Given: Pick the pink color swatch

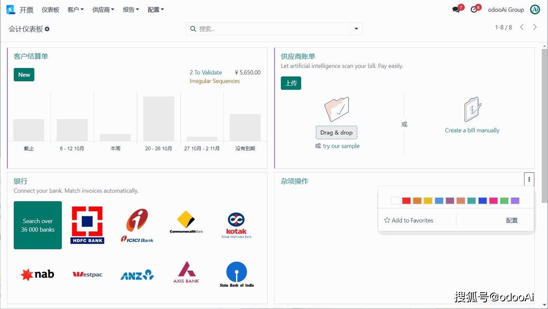Looking at the screenshot, I should click(493, 200).
